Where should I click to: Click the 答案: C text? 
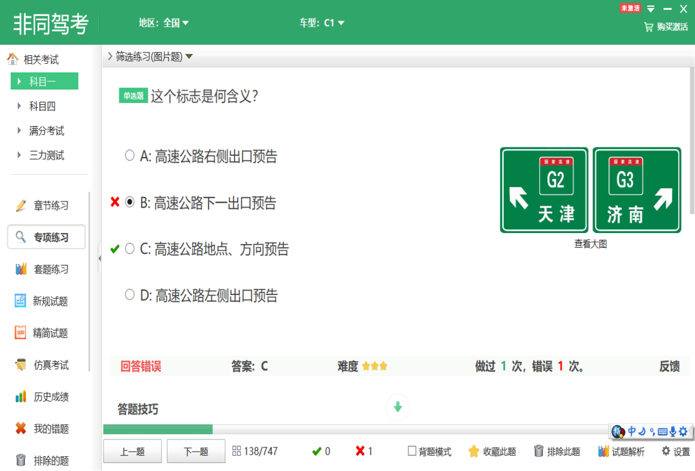[x=249, y=366]
